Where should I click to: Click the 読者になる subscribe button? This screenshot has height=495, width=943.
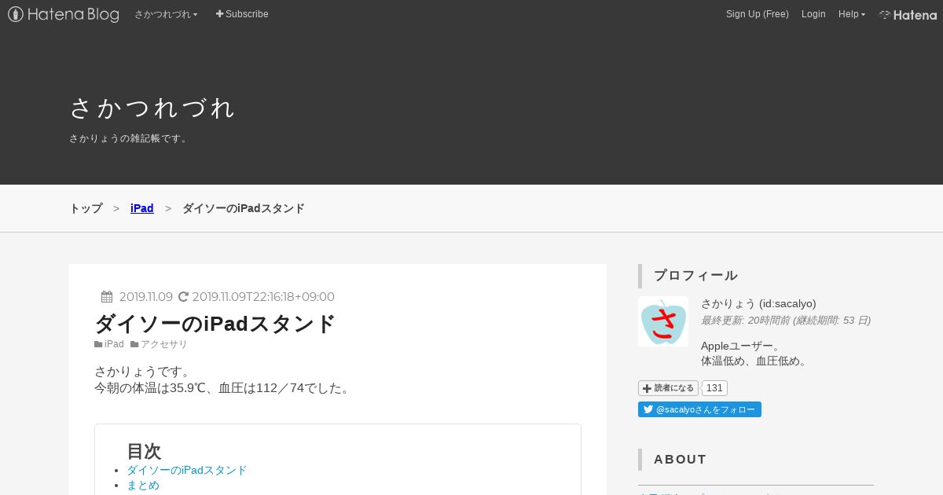tap(668, 388)
